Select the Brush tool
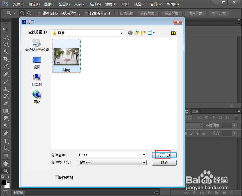This screenshot has width=242, height=196. tap(6, 82)
